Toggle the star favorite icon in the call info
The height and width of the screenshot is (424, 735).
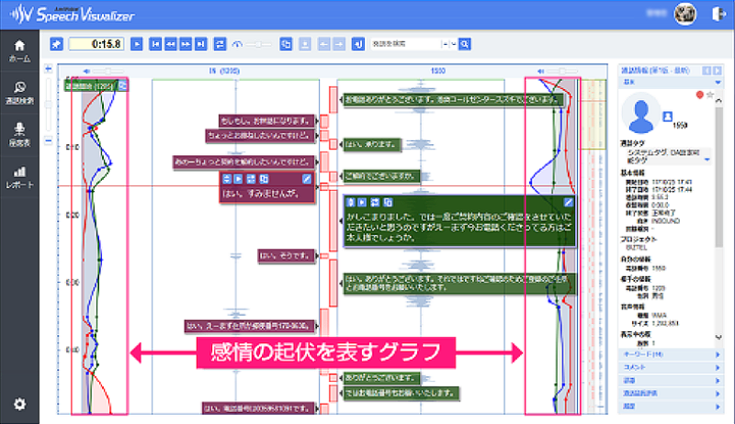point(710,95)
